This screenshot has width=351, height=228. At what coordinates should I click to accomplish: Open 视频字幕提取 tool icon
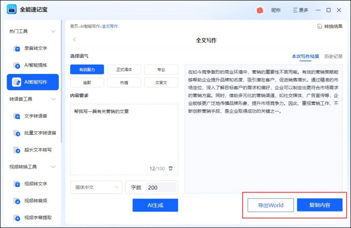tap(17, 218)
